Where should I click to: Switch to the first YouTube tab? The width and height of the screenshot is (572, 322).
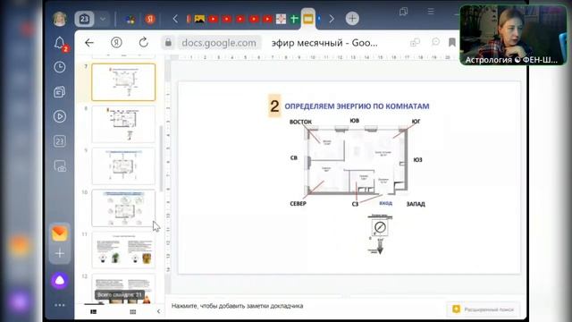[x=214, y=19]
